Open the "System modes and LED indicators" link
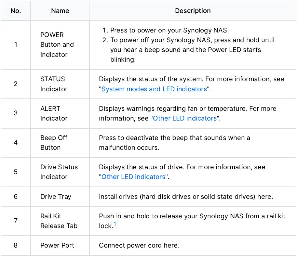 click(x=154, y=89)
